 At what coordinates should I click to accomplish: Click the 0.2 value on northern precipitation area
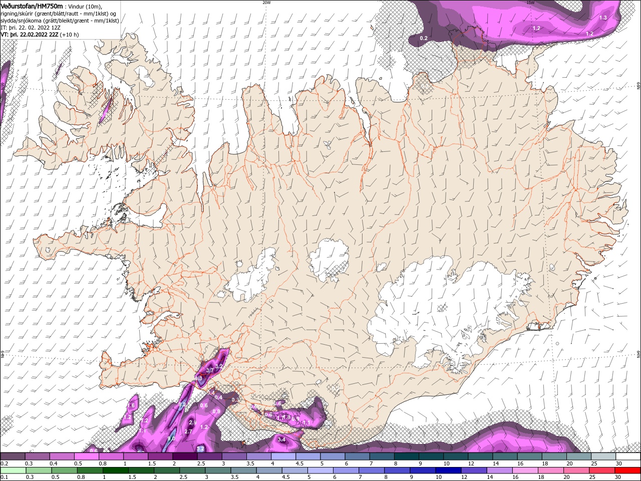(424, 38)
